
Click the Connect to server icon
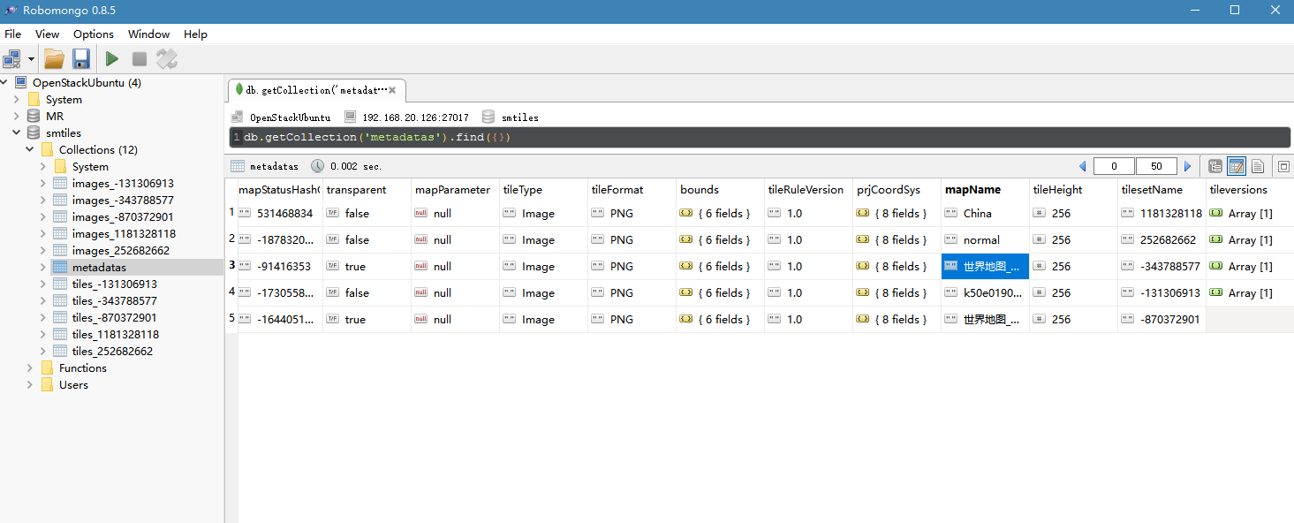(11, 59)
